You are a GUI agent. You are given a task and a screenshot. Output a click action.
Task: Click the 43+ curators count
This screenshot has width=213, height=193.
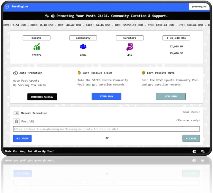(x=130, y=55)
